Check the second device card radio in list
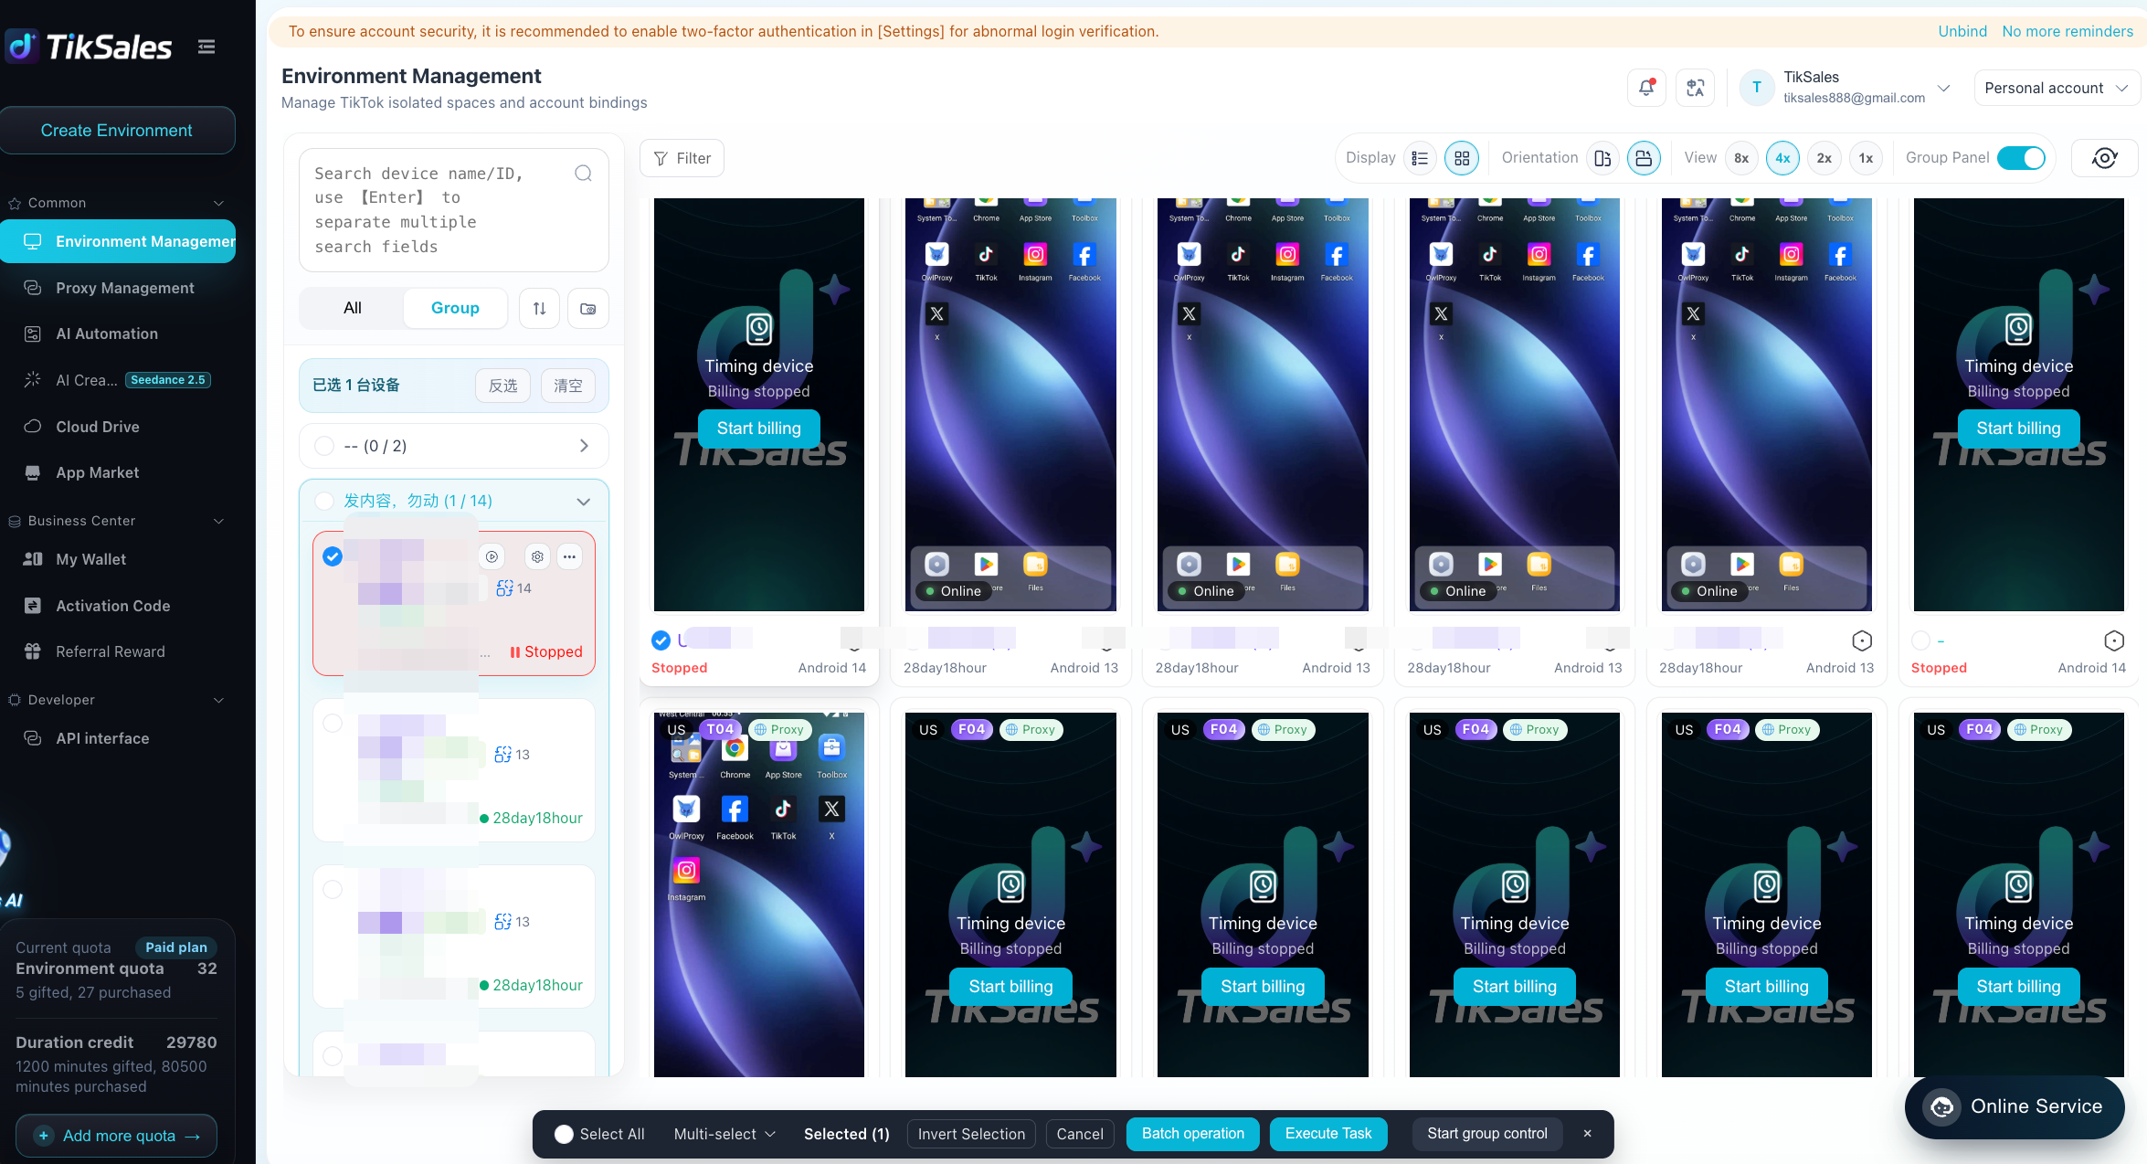Viewport: 2147px width, 1164px height. coord(333,723)
